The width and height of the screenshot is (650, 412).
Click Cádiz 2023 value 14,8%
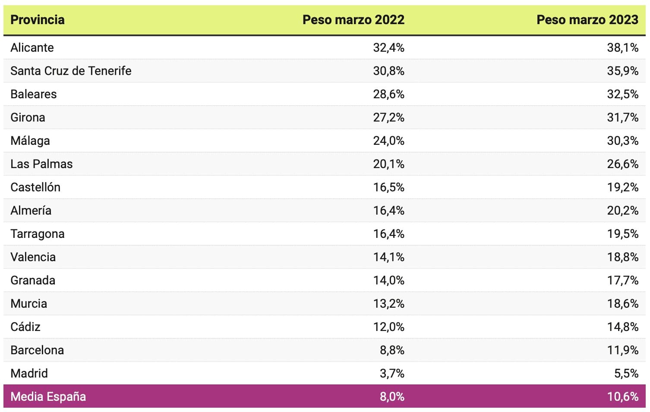622,327
